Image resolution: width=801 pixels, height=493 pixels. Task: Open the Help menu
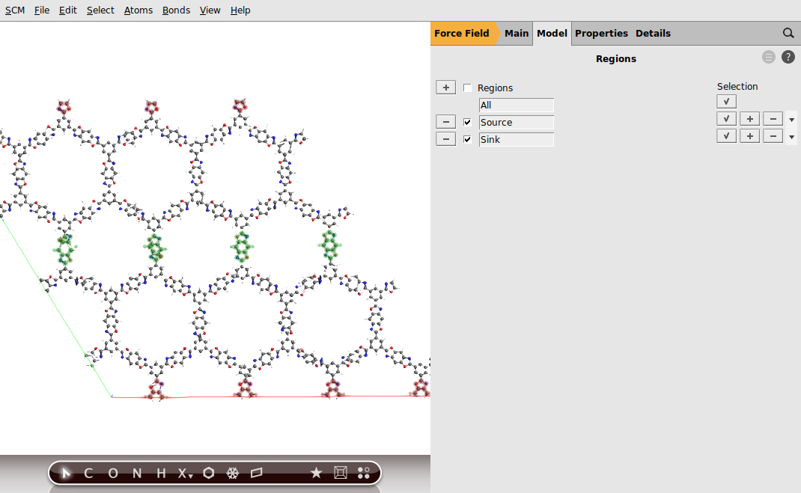tap(240, 10)
